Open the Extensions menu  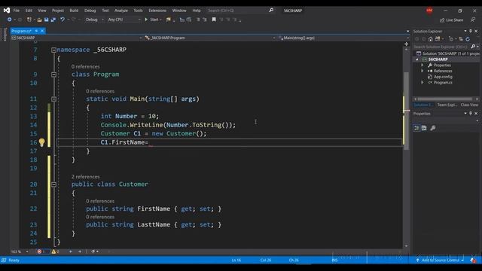point(157,11)
